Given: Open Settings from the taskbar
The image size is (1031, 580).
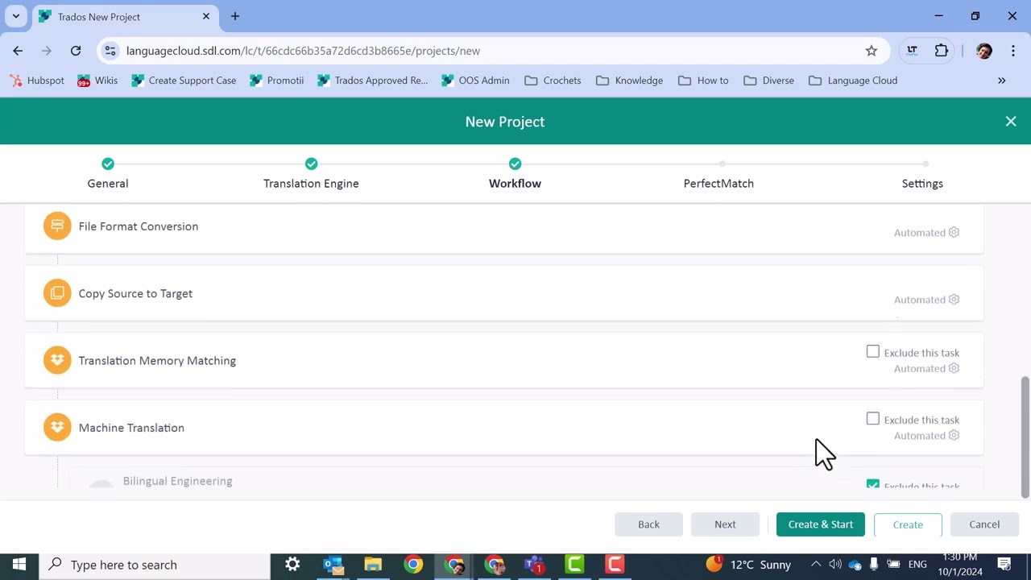Looking at the screenshot, I should point(292,565).
